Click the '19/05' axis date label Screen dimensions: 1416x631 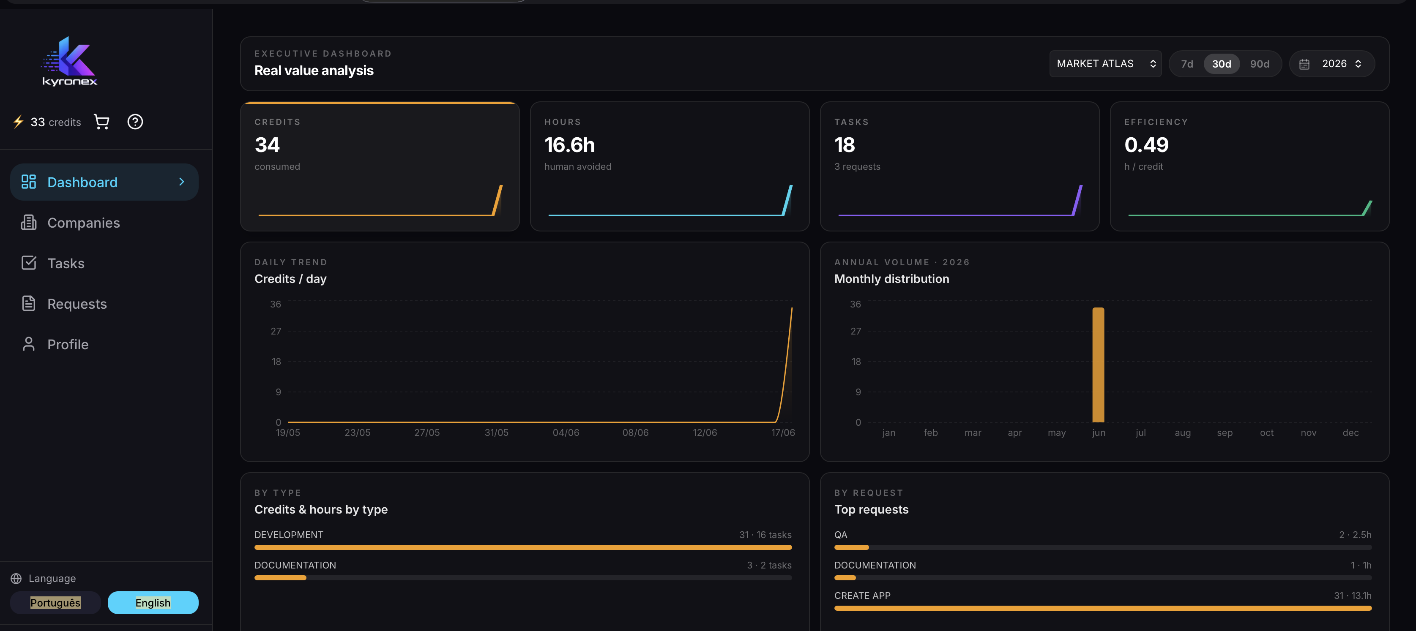coord(287,433)
